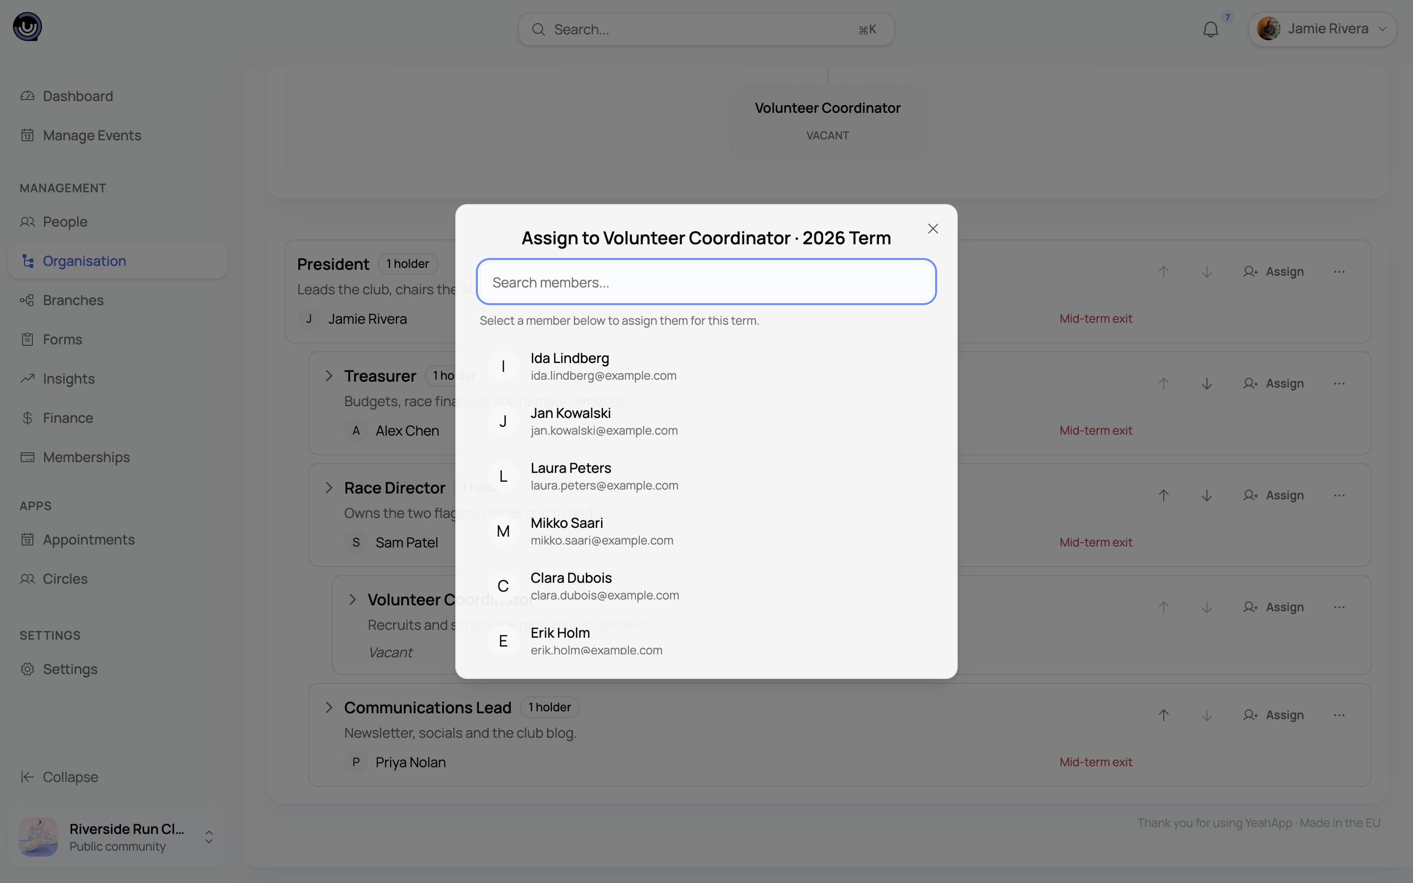Open more options for President
The image size is (1413, 883).
[1339, 272]
